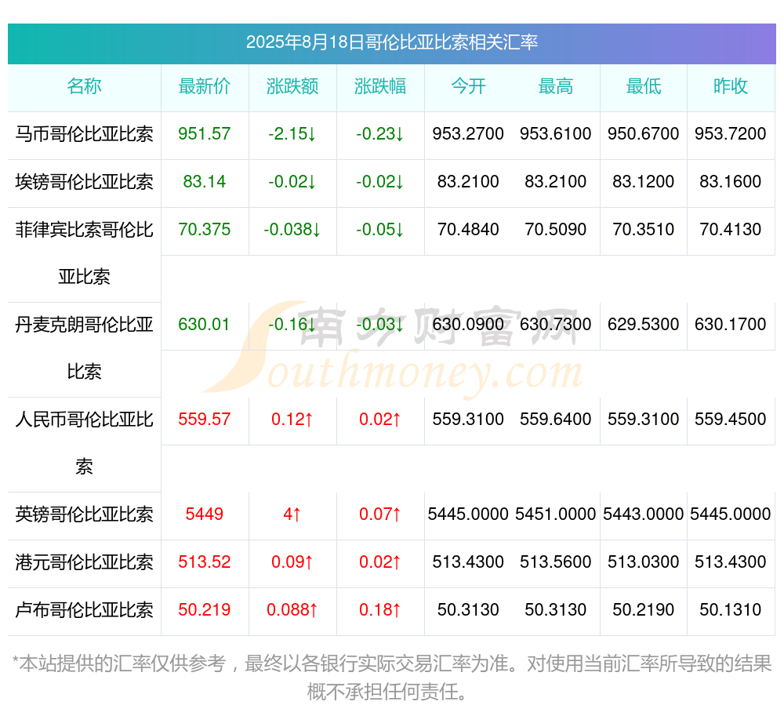This screenshot has width=784, height=716.
Task: Click low value 50.2190
Action: (x=644, y=610)
